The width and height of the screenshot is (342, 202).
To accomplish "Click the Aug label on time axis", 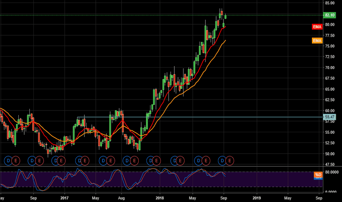I will click(121, 198).
